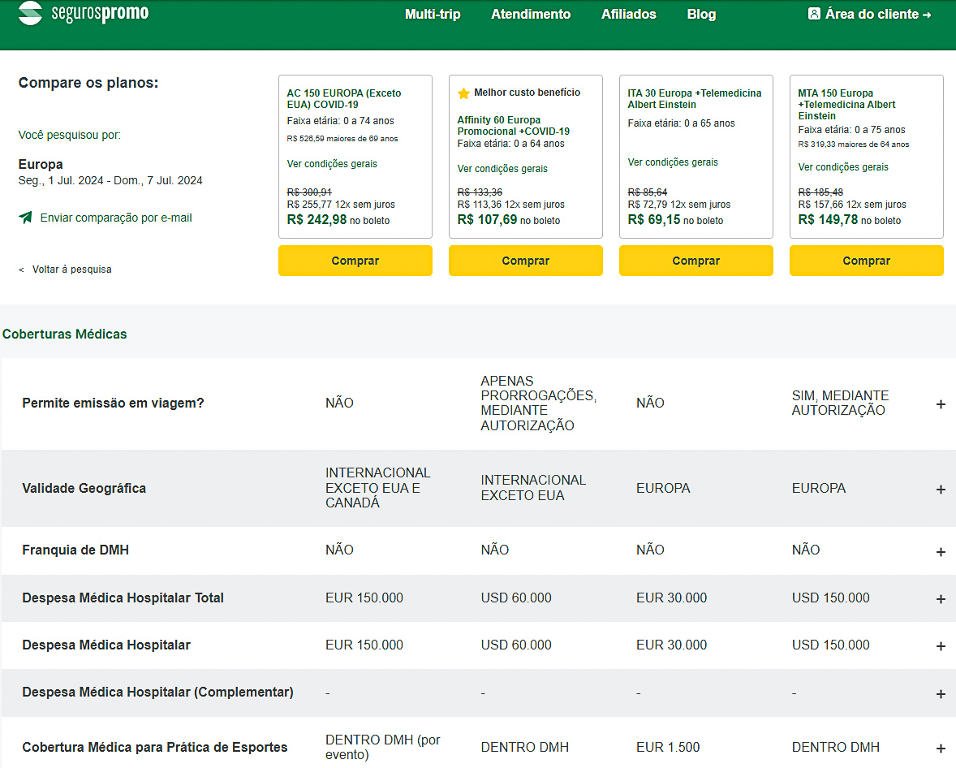View condições gerais for ITA 30 Europa
The width and height of the screenshot is (956, 768).
pos(673,162)
